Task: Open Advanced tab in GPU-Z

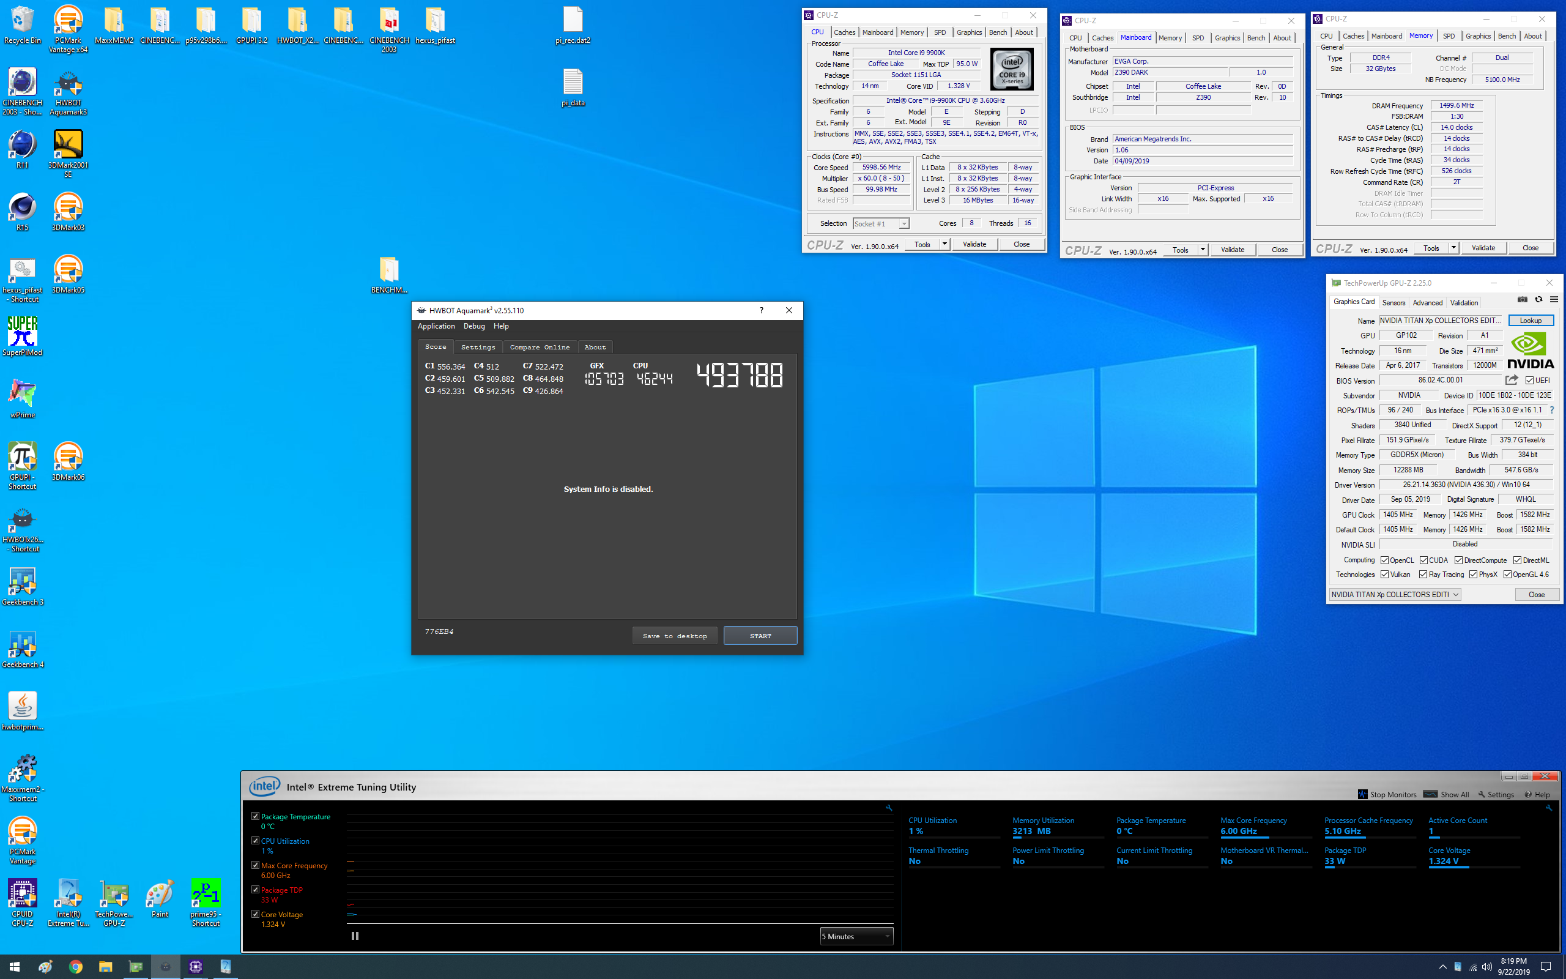Action: coord(1427,302)
